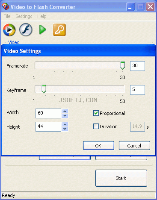Click the green play convert icon
The width and height of the screenshot is (157, 200).
pos(42,29)
